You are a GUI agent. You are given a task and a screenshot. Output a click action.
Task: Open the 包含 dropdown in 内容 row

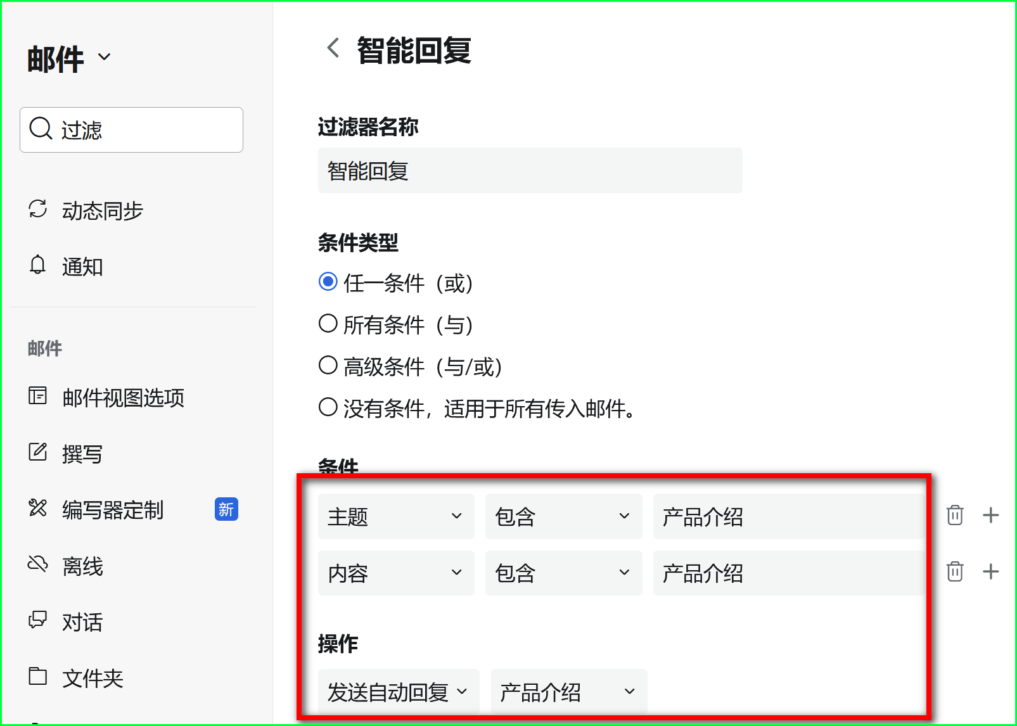[x=563, y=573]
